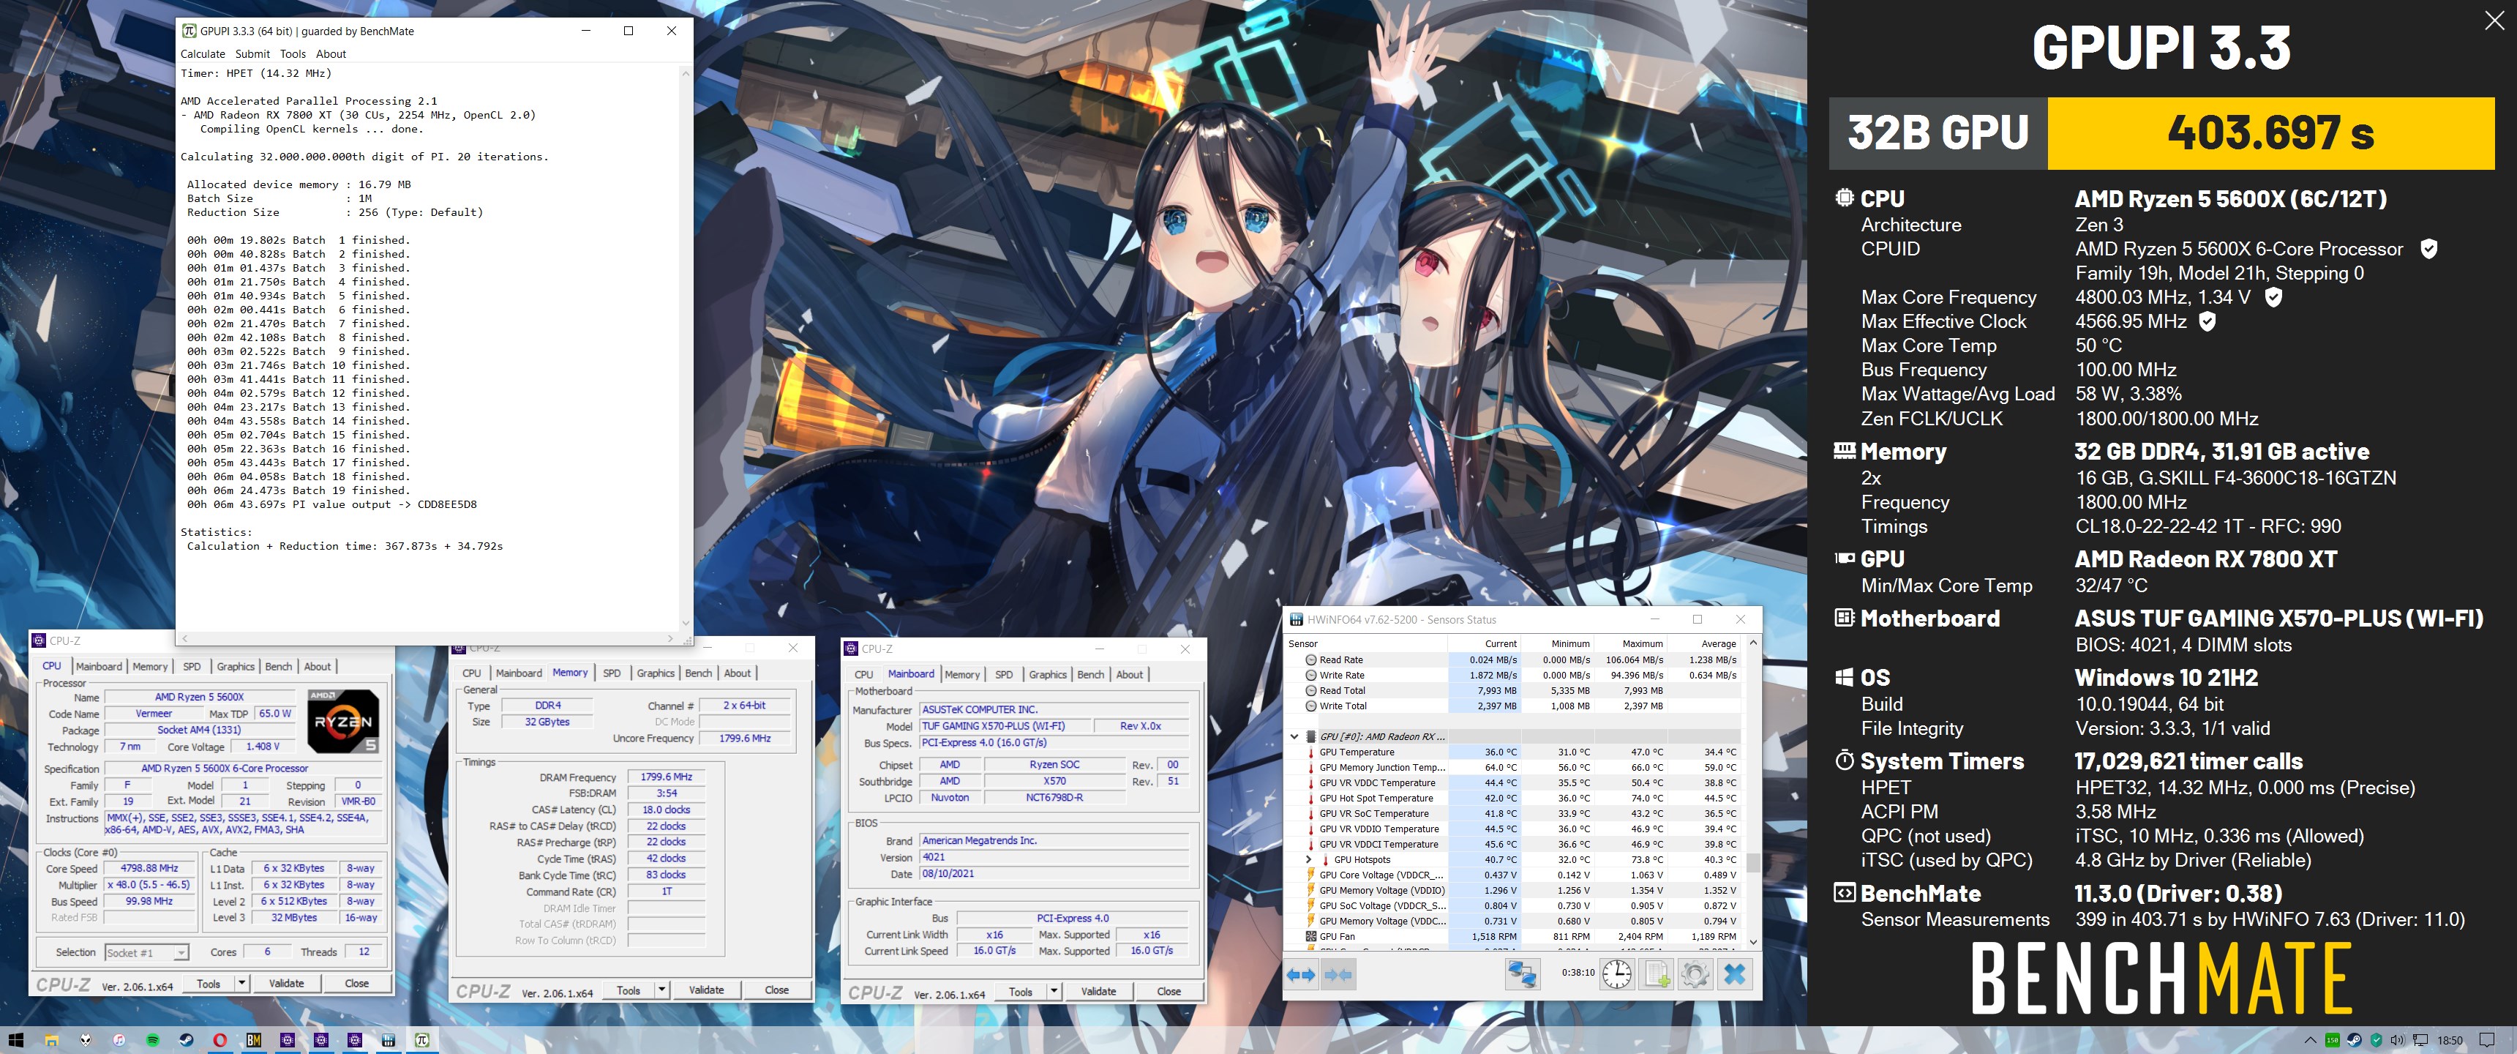
Task: Click the GPU chip icon in HWiNFO list
Action: tap(1311, 736)
